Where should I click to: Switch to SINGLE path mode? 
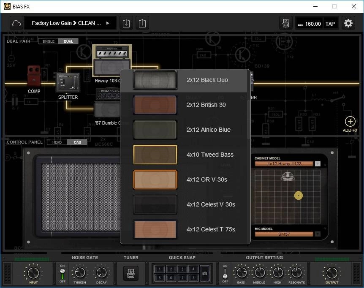coord(48,41)
